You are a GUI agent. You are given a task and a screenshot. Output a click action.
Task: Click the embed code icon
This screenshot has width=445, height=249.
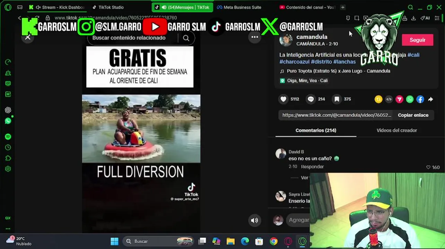point(389,99)
